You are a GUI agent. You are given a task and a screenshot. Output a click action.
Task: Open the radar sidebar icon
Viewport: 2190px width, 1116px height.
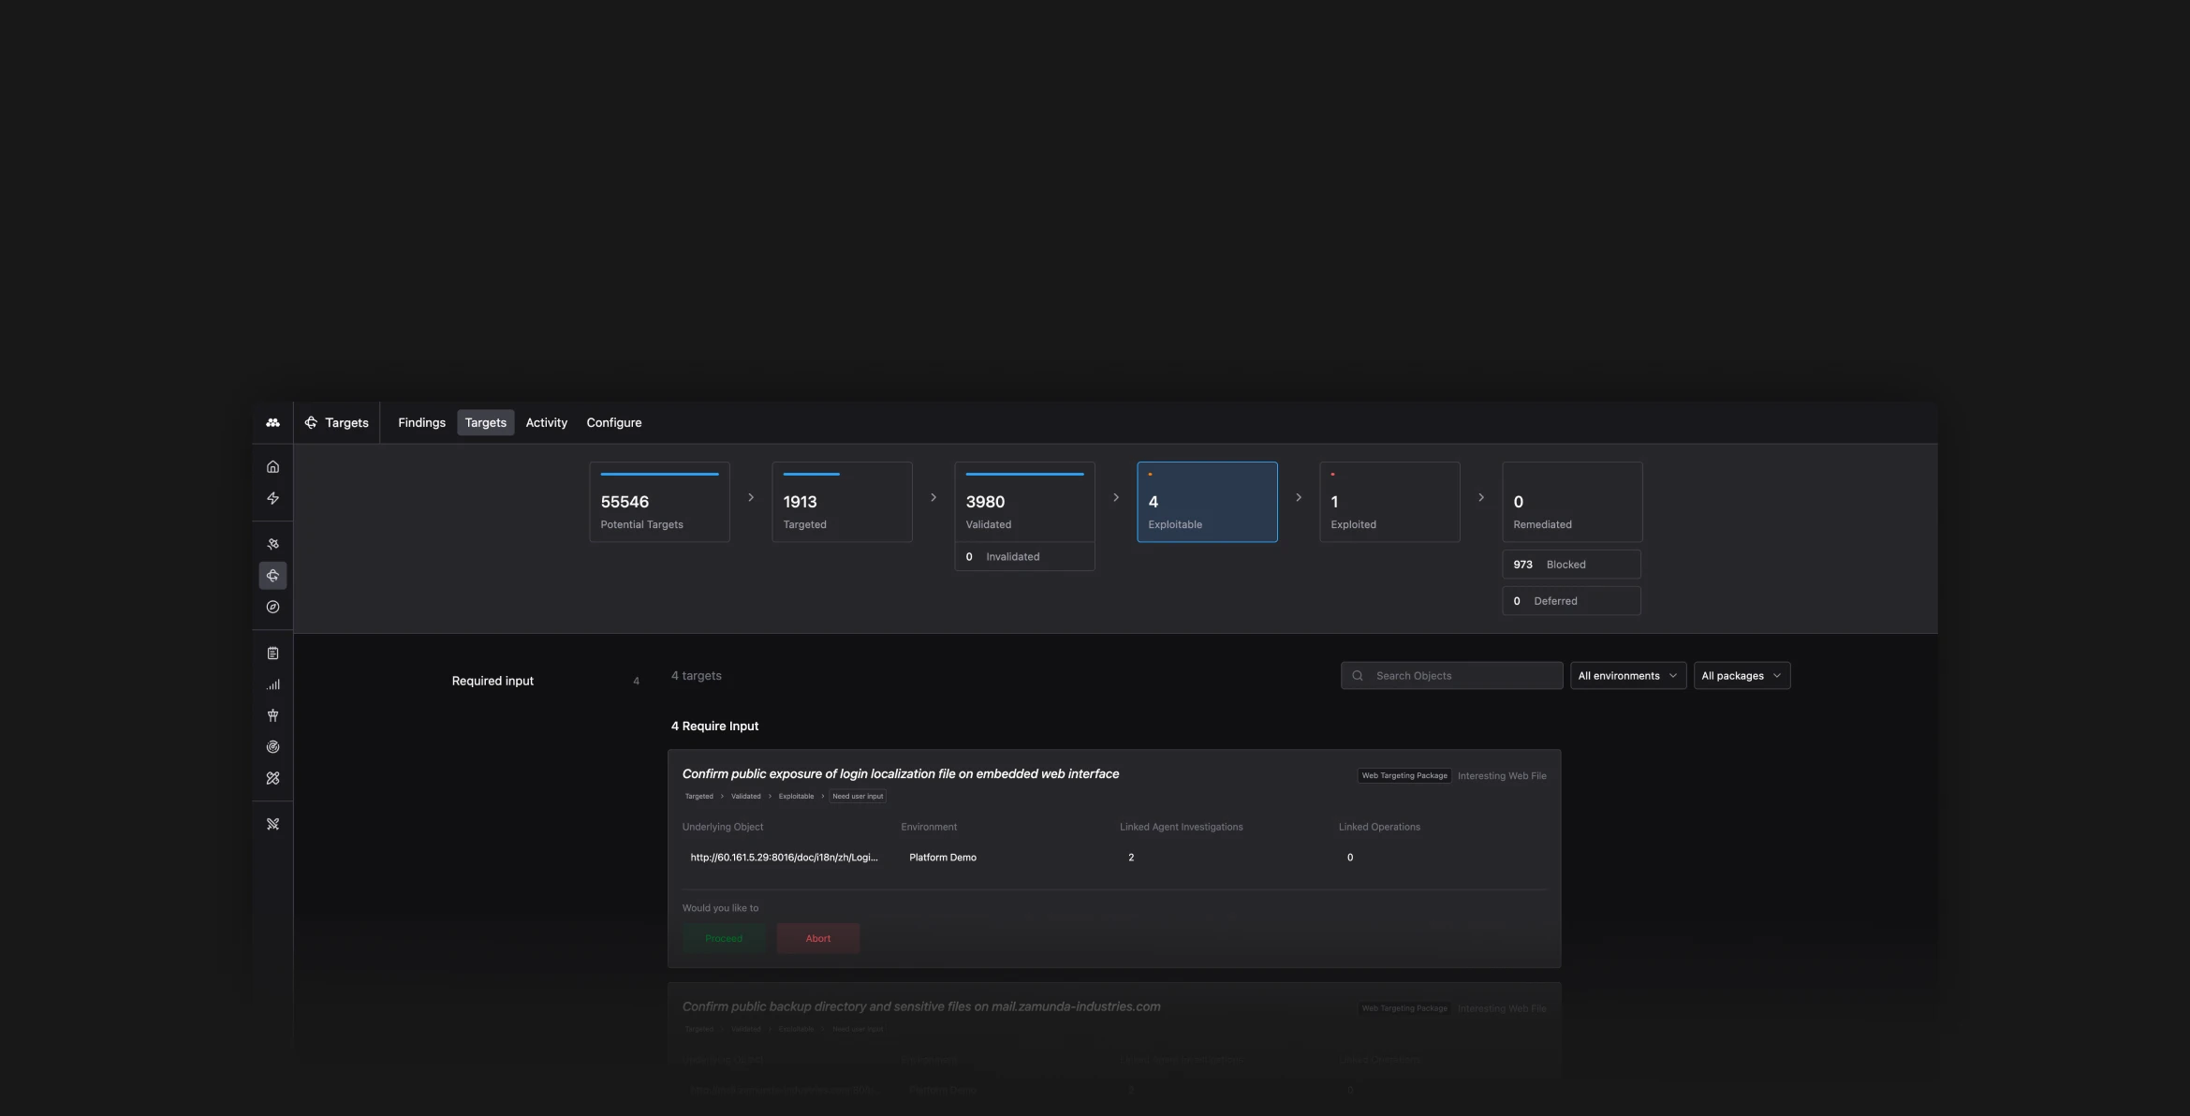[272, 747]
